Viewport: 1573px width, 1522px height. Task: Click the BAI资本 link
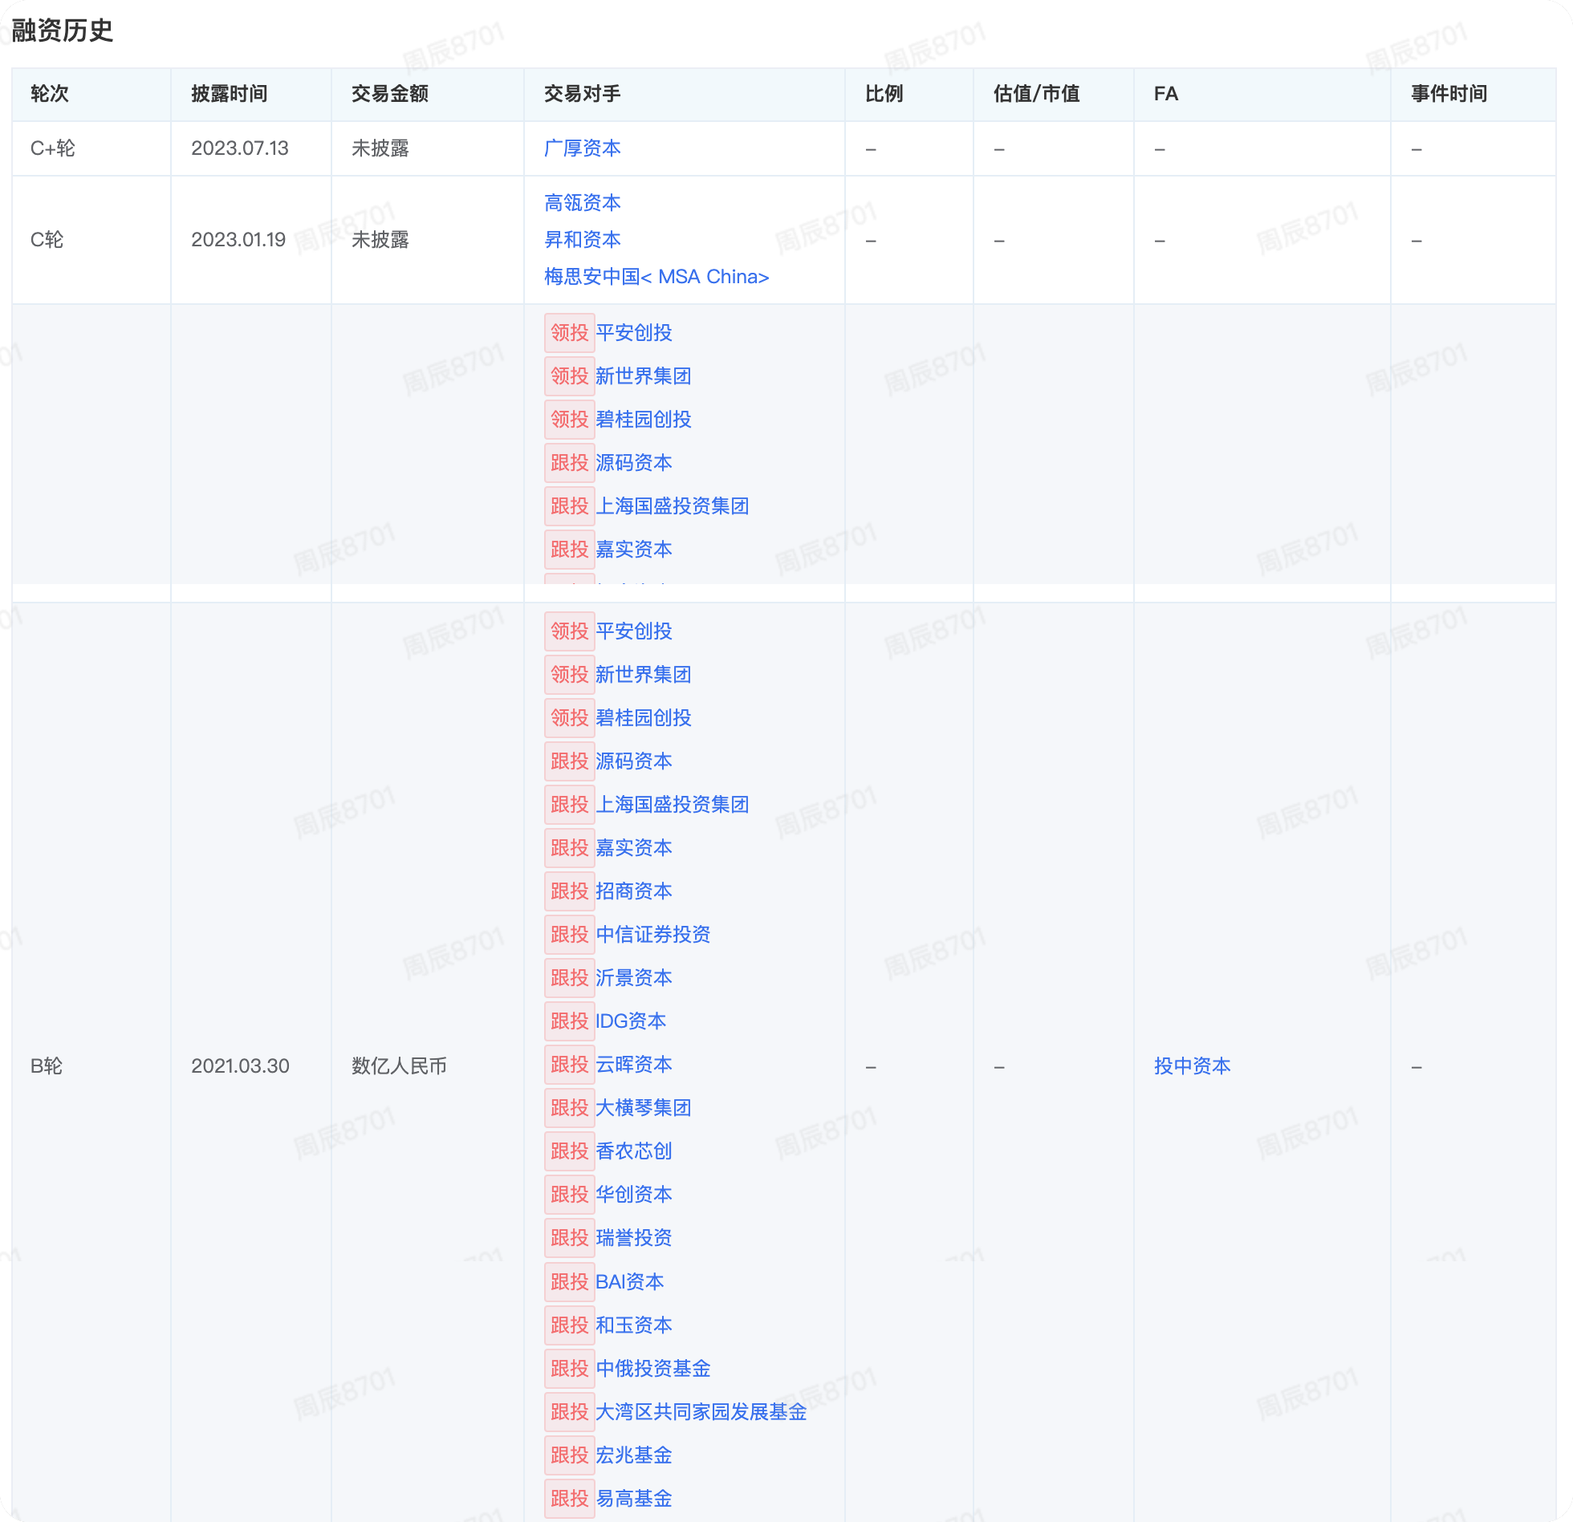630,1282
